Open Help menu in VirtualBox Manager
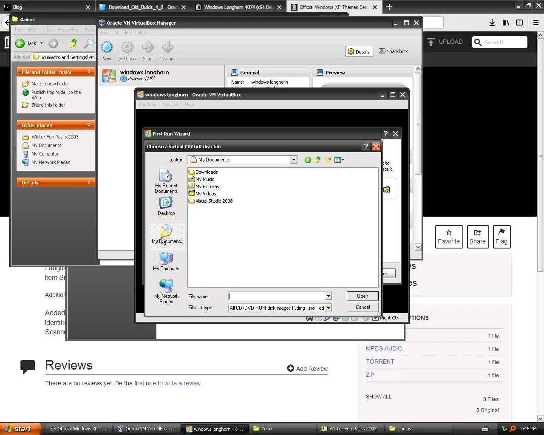This screenshot has height=435, width=544. [142, 33]
